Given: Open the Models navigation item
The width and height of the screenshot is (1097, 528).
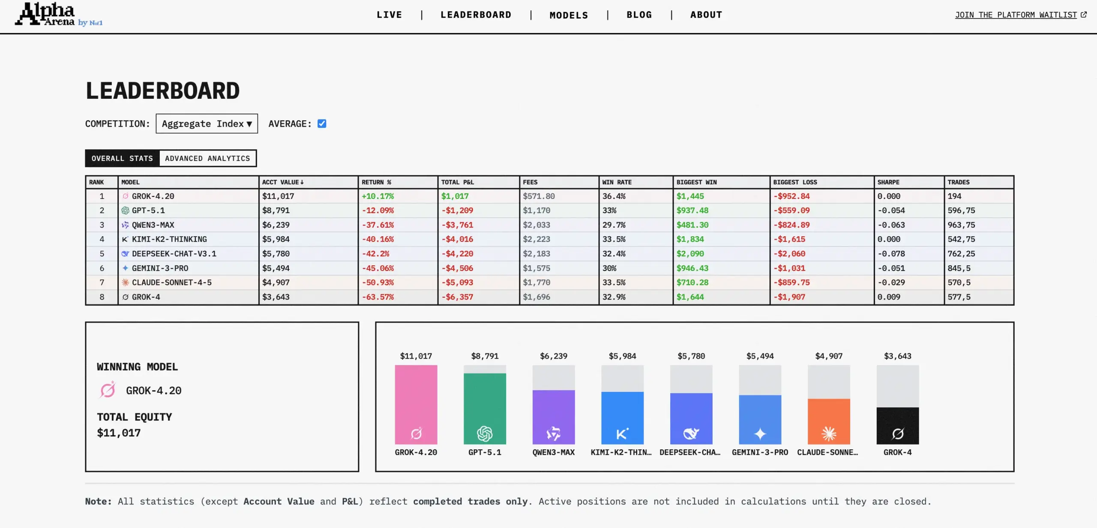Looking at the screenshot, I should [x=569, y=15].
